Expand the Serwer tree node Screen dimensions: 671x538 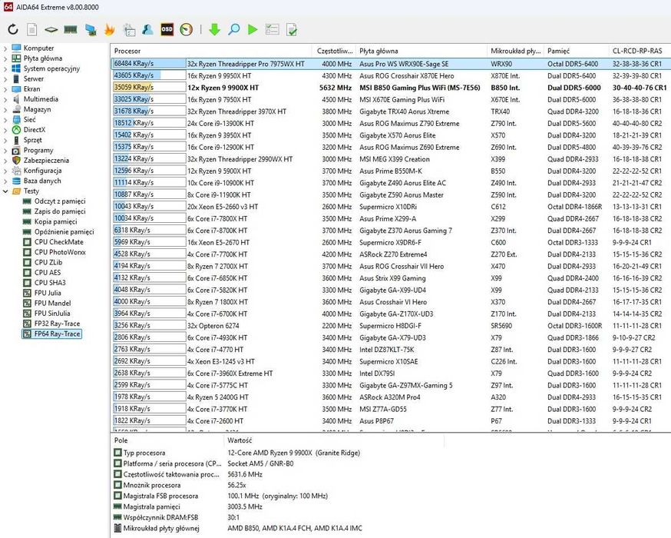(5, 79)
